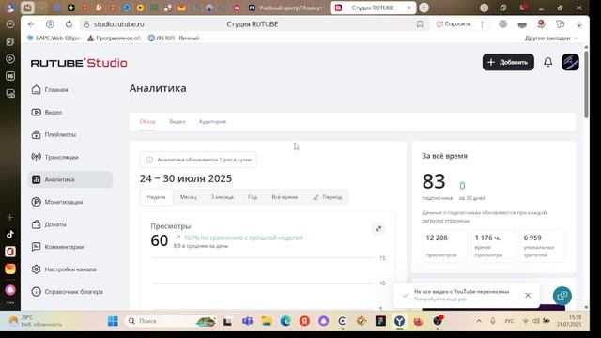Click the Добавить button
This screenshot has height=338, width=601.
(508, 62)
